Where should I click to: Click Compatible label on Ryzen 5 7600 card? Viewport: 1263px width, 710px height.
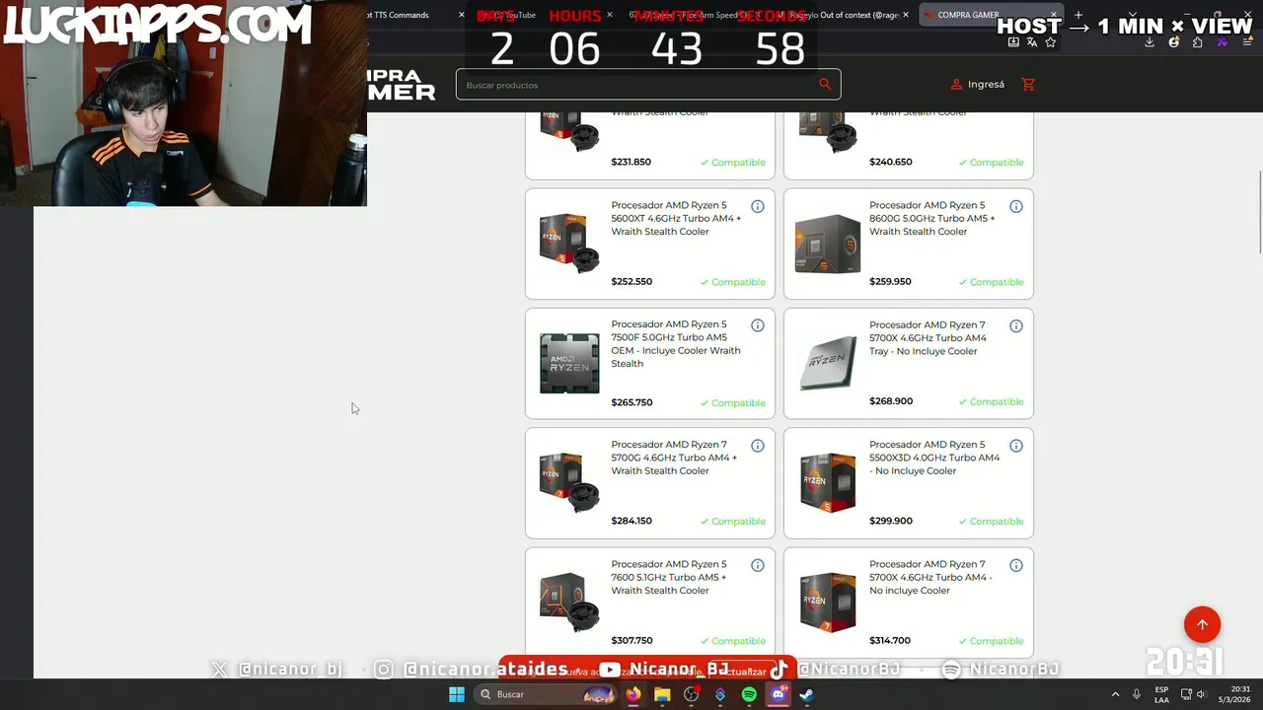pyautogui.click(x=733, y=641)
